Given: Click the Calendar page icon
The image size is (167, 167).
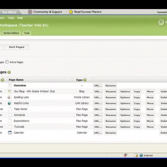Looking at the screenshot, I should pyautogui.click(x=10, y=133).
